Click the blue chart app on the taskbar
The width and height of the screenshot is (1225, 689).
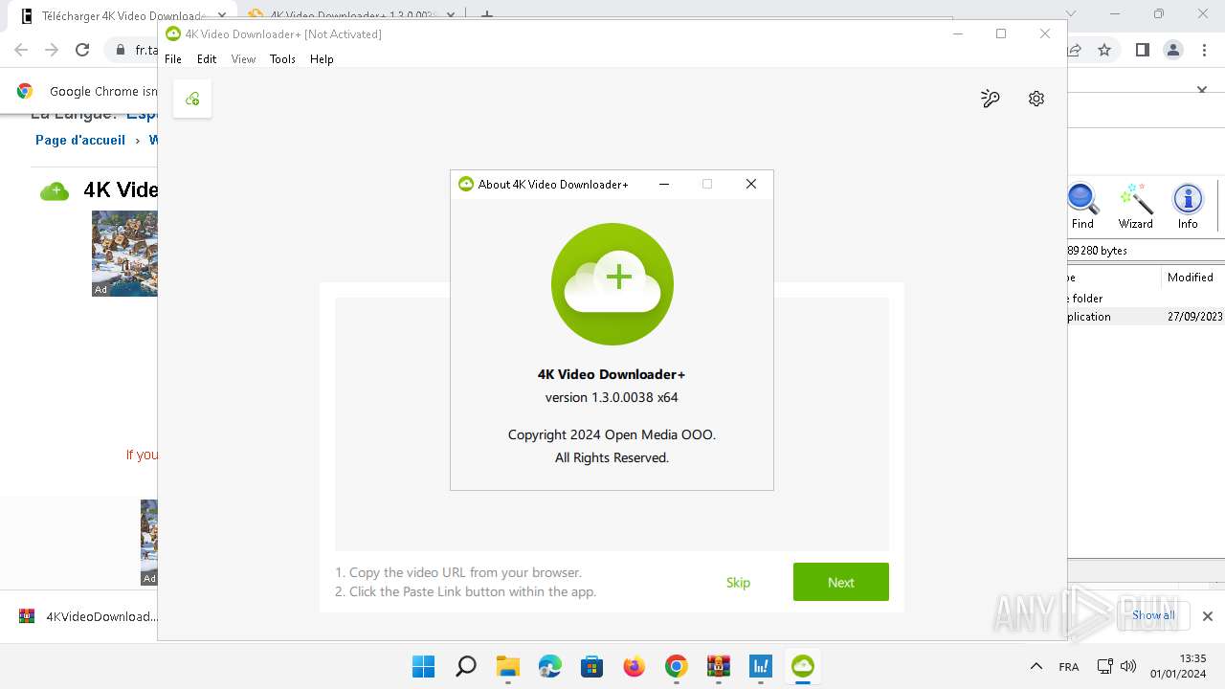760,666
